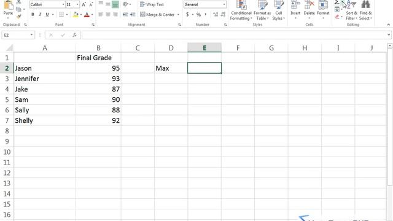393x221 pixels.
Task: Click the Copy icon
Action: 18,10
